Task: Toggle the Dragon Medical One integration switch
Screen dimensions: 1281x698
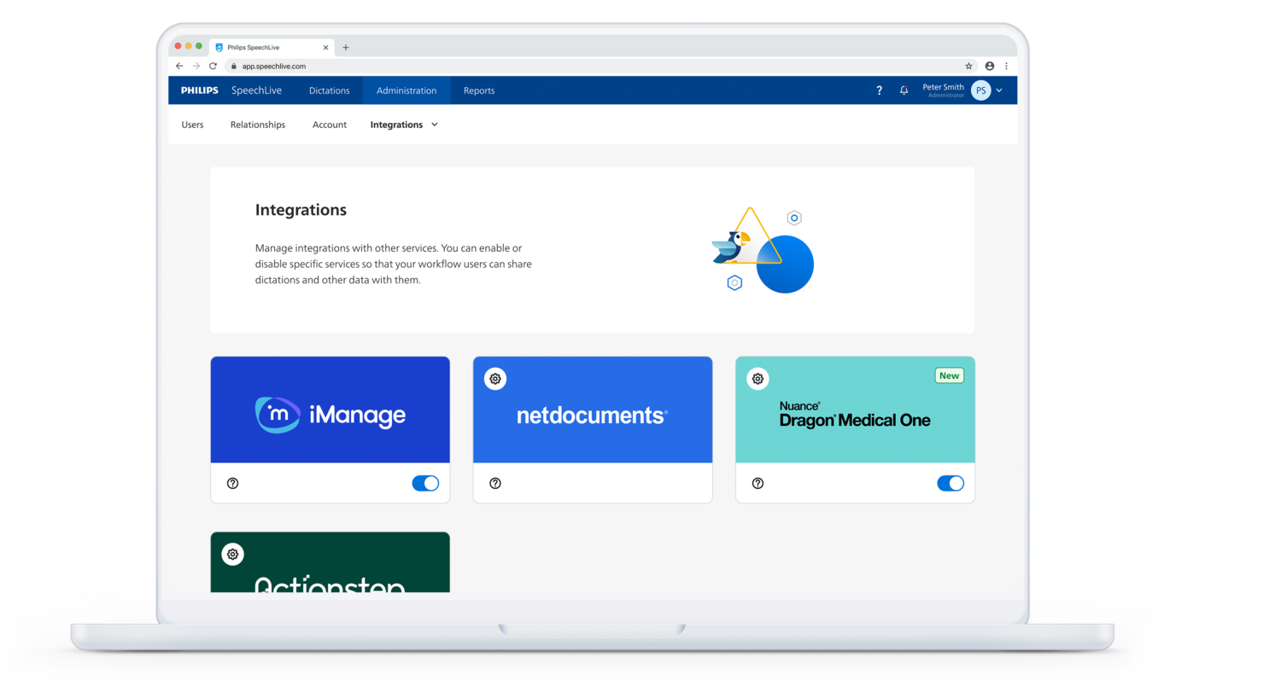Action: tap(951, 483)
